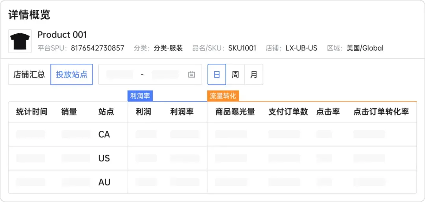Click the 利润率 column header

(182, 112)
